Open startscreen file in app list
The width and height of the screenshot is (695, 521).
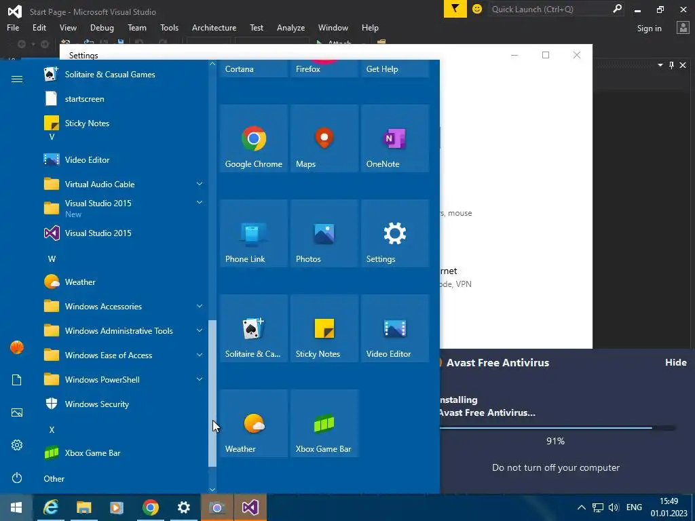pos(124,99)
